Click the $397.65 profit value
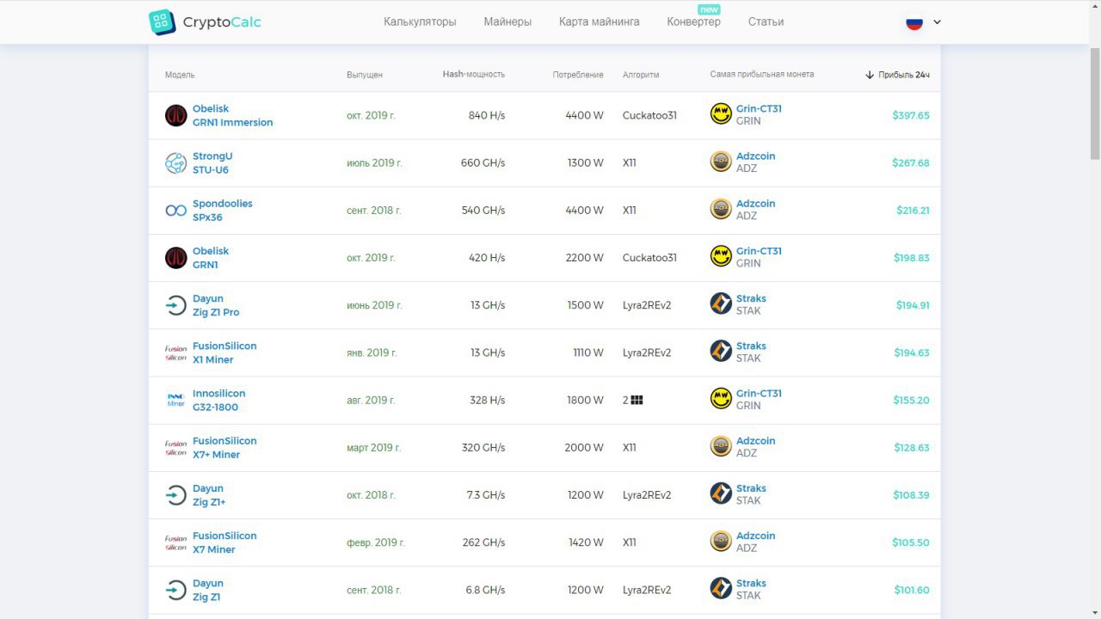 911,115
